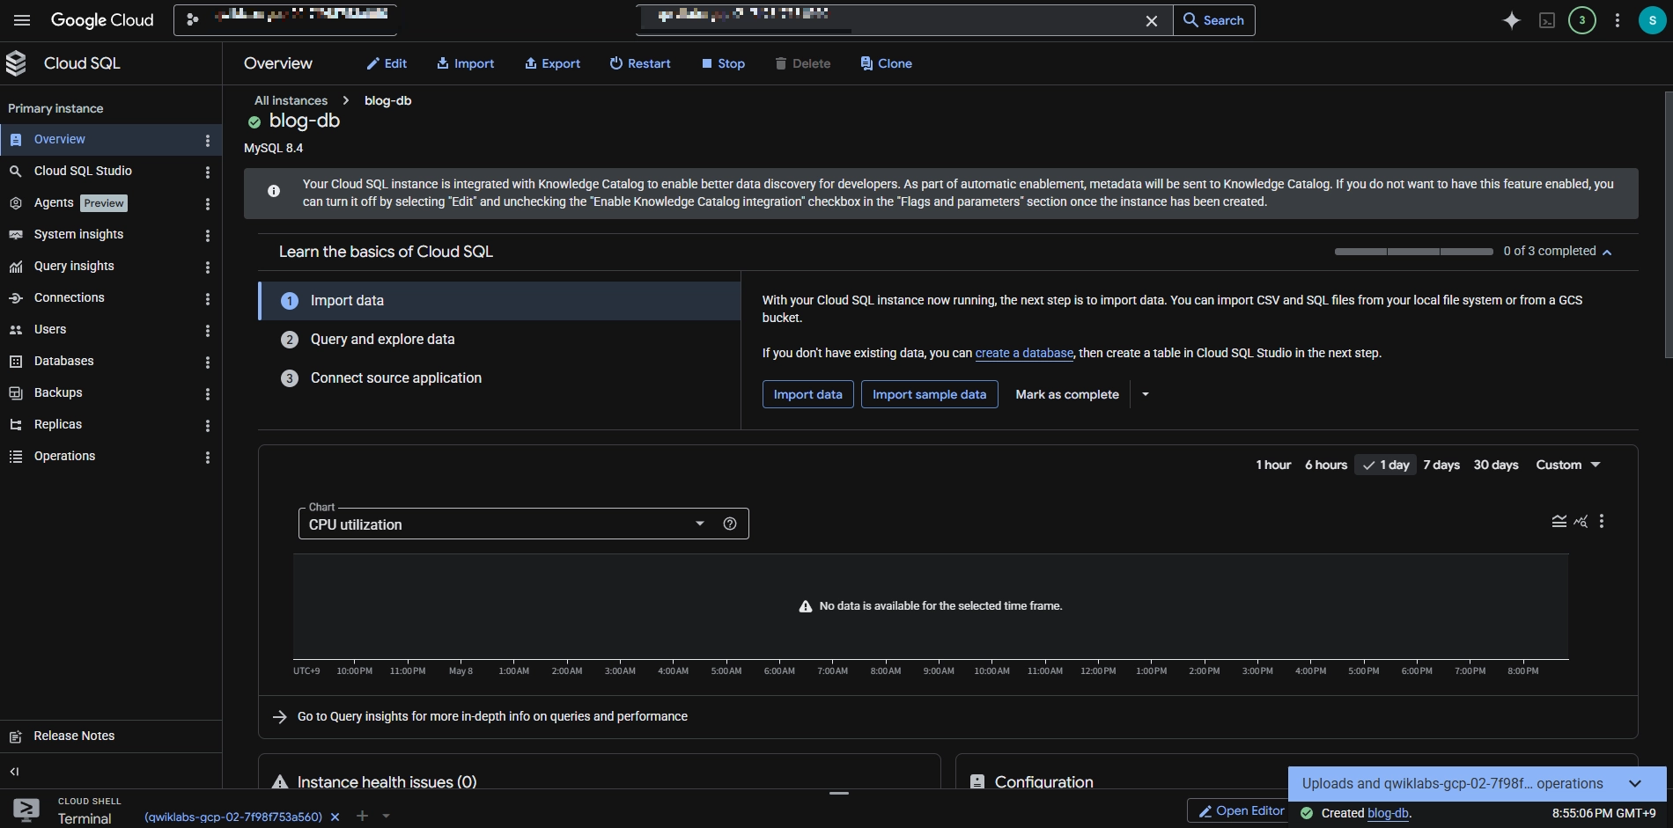Screen dimensions: 1673x828
Task: Clear the search field text
Action: click(x=1151, y=20)
